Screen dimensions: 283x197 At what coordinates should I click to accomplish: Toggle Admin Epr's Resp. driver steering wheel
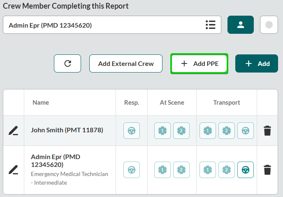click(x=132, y=169)
